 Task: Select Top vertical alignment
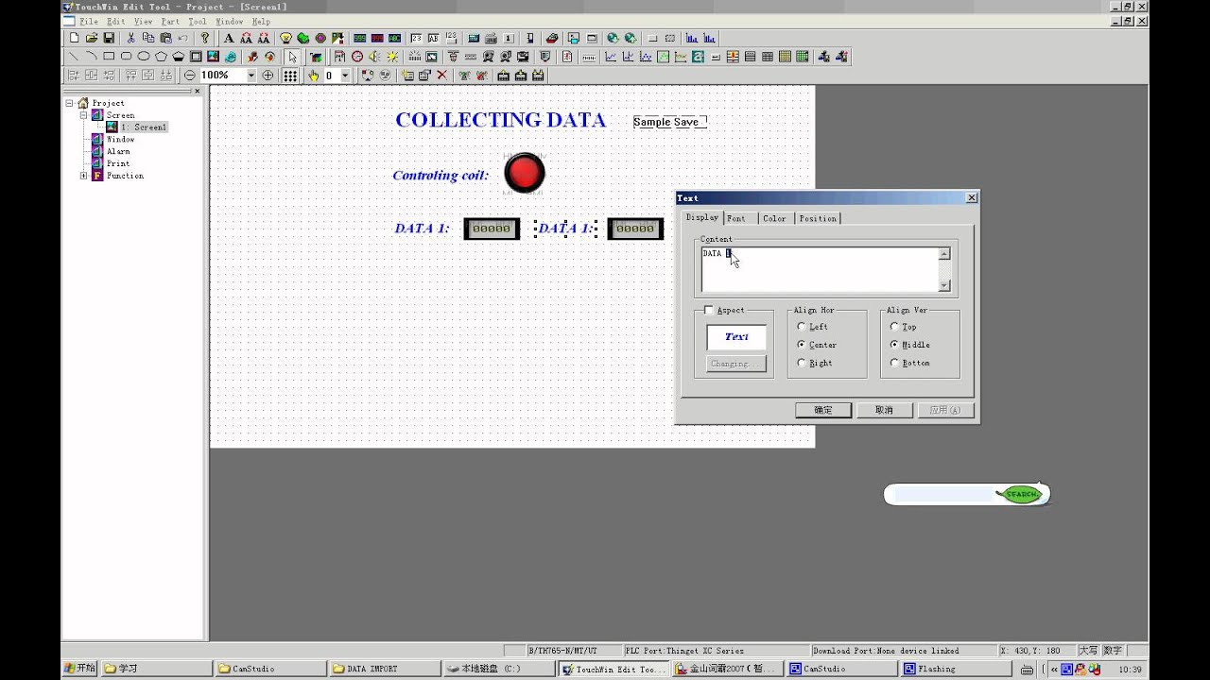(894, 327)
